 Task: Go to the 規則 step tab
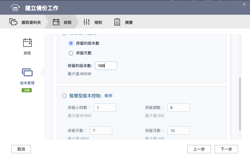coord(98,23)
